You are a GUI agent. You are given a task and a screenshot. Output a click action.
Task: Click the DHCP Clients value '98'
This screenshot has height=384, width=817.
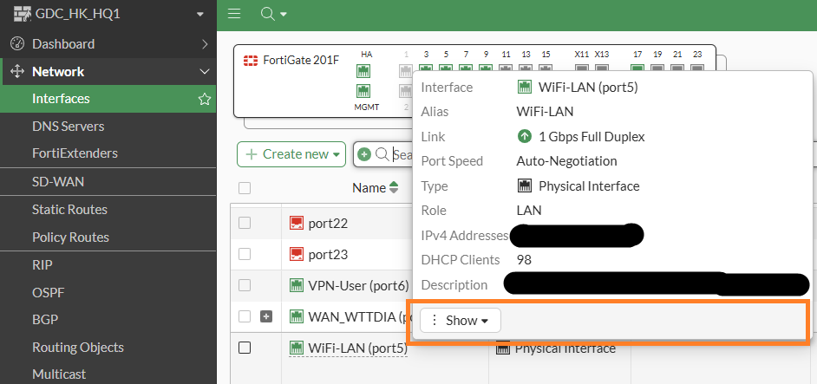[524, 259]
